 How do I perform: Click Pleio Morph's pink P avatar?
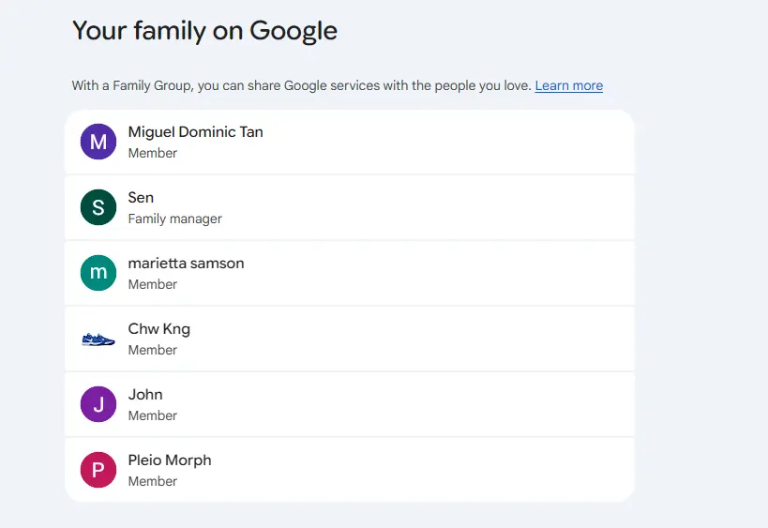(x=98, y=470)
